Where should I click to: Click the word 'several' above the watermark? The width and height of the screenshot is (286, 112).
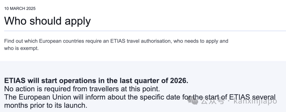coord(263,97)
